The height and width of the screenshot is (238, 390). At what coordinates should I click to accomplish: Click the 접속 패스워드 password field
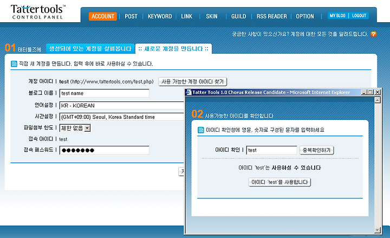105,150
